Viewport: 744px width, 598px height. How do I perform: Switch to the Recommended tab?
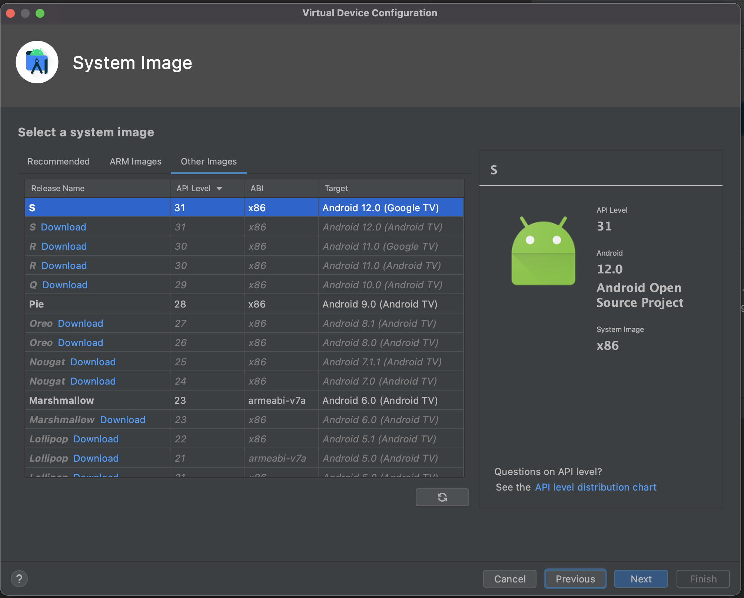[x=59, y=162]
